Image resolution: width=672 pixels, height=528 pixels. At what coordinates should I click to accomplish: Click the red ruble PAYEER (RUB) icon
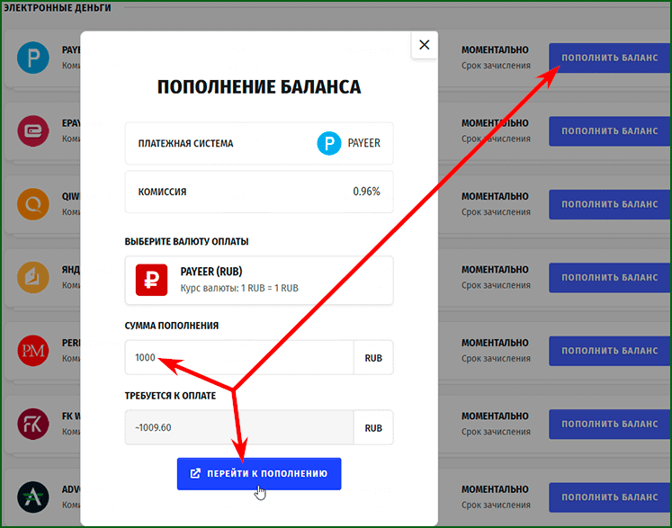tap(151, 280)
